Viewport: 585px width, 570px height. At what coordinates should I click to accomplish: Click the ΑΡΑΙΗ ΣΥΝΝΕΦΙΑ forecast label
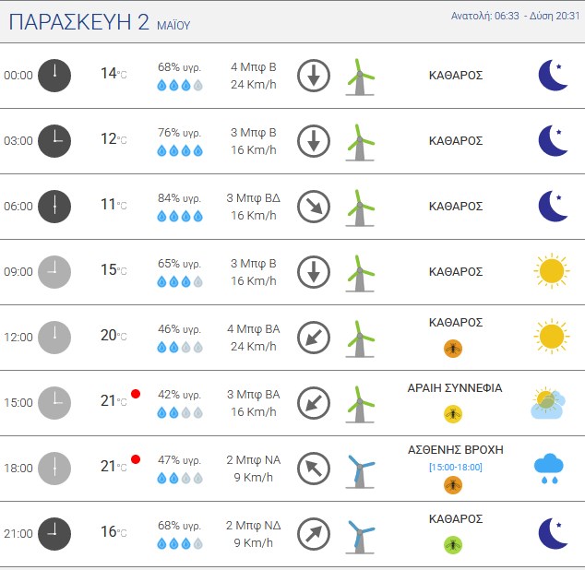(455, 388)
